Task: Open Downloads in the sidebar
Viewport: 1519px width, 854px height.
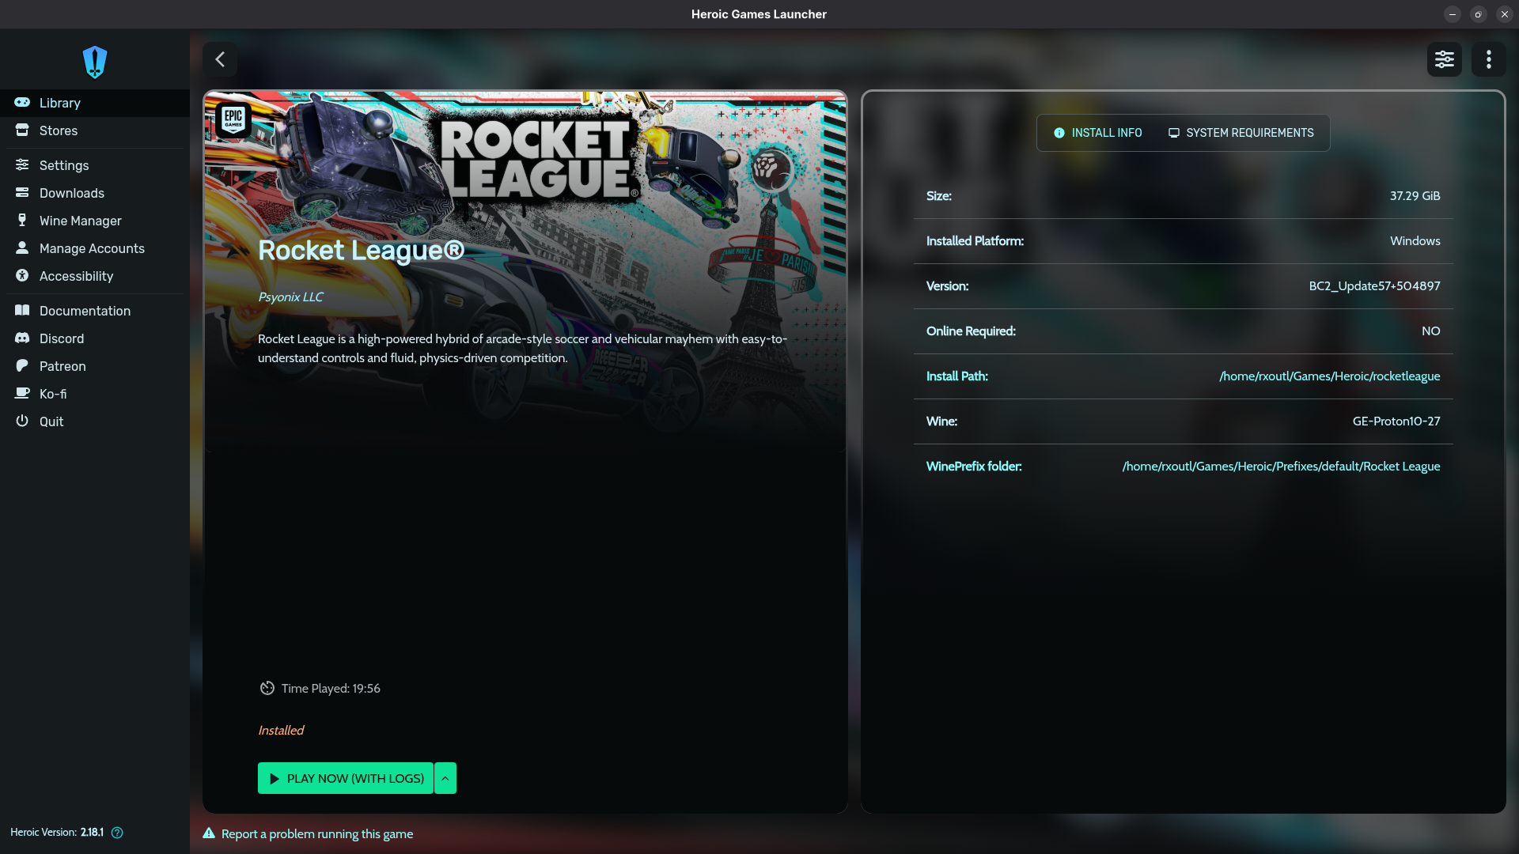Action: point(71,193)
